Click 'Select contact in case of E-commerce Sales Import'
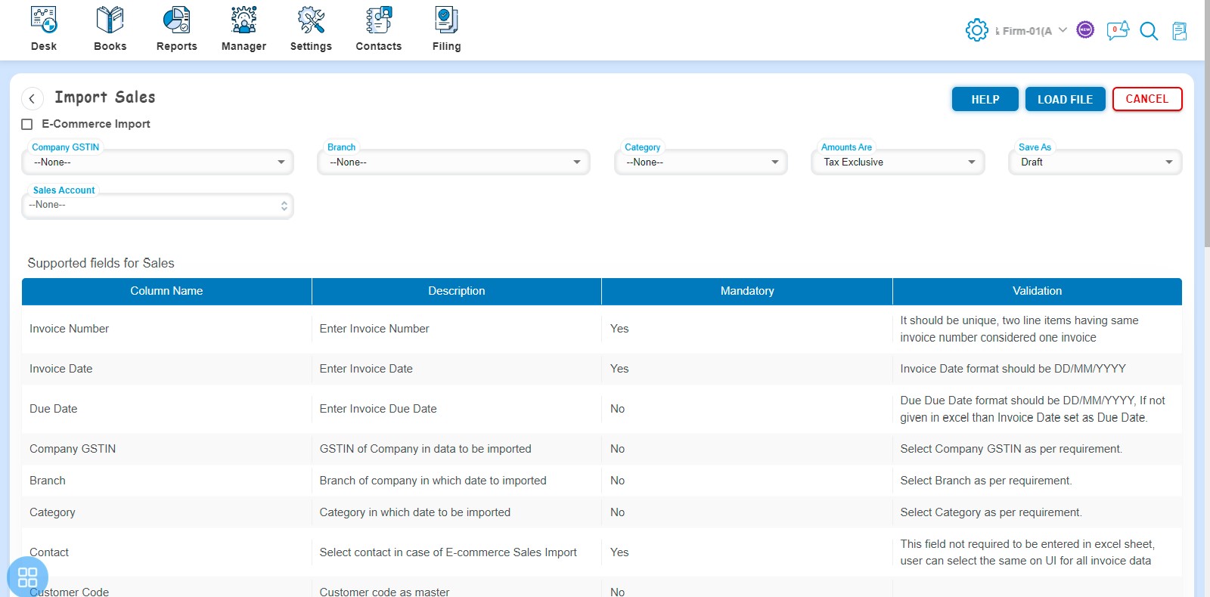The height and width of the screenshot is (597, 1210). (448, 552)
